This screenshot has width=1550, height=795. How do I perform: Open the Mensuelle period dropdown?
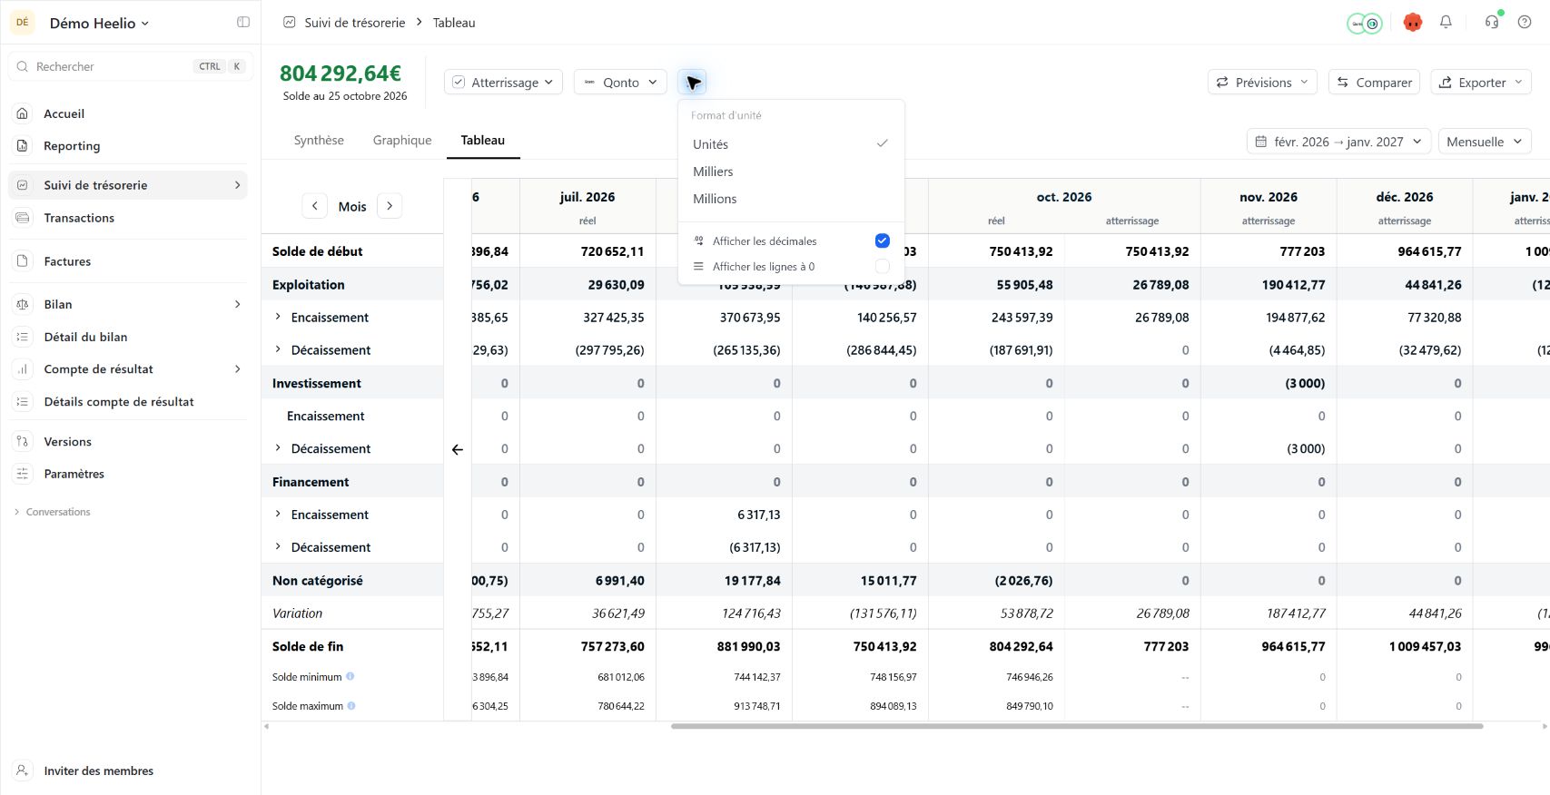1485,142
